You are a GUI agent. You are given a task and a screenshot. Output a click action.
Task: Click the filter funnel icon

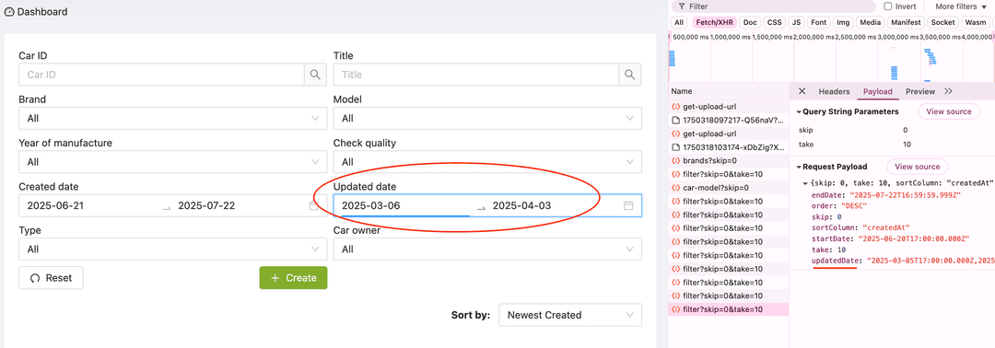[x=680, y=6]
